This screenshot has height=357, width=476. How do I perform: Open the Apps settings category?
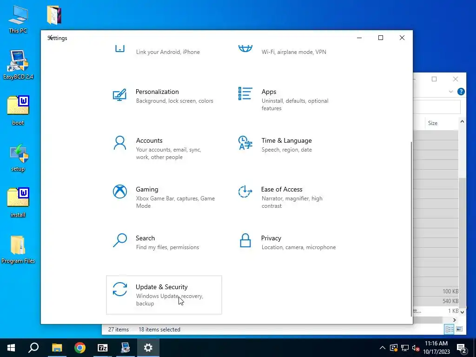[x=290, y=99]
